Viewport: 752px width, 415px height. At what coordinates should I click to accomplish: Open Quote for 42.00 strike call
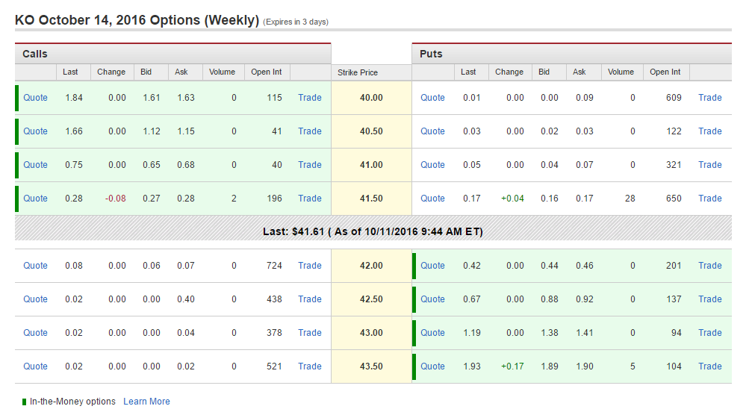point(36,266)
